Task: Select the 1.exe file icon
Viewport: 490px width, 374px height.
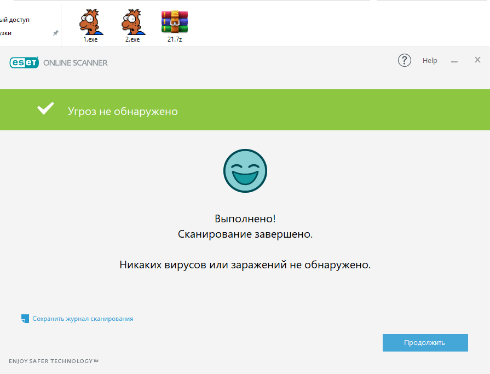Action: [91, 22]
